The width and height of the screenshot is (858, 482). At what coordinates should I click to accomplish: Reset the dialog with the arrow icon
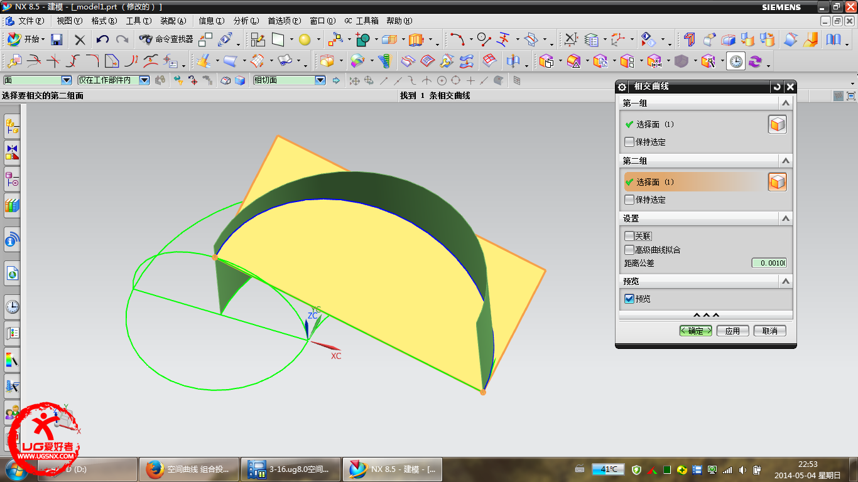778,87
